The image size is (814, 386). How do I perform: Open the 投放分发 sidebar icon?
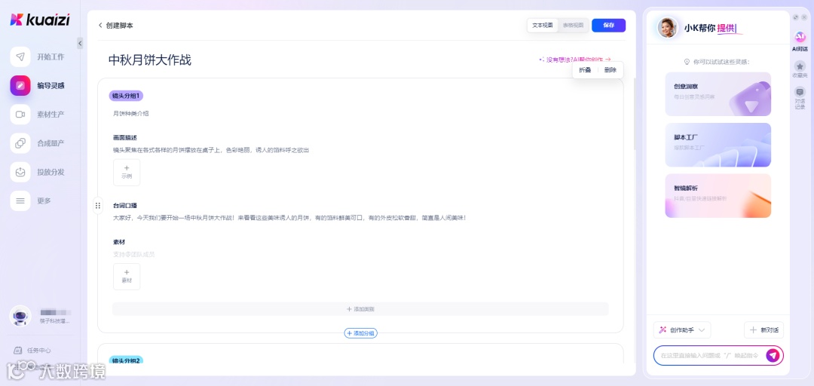pos(20,172)
